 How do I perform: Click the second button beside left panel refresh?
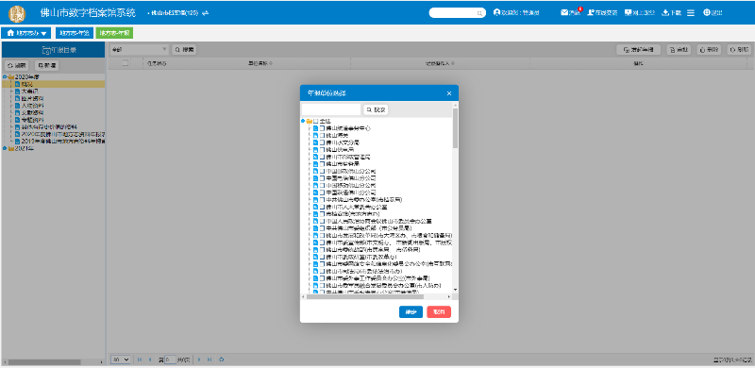click(46, 65)
